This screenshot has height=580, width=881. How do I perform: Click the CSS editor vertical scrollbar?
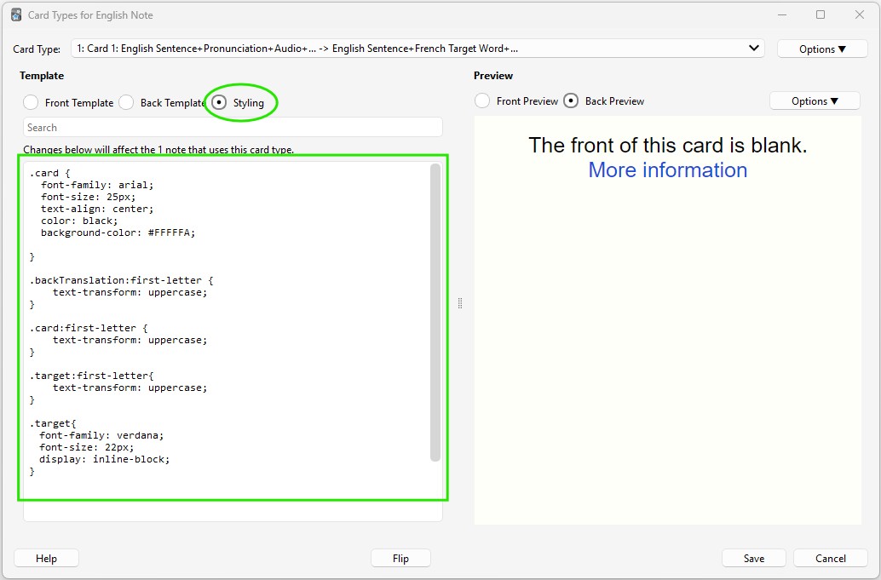435,313
